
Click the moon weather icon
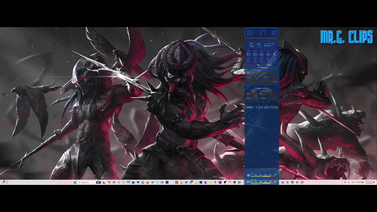(x=252, y=45)
